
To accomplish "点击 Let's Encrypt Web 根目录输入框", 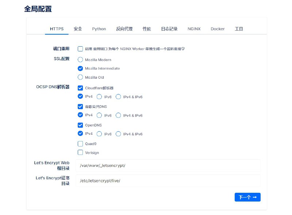I will click(168, 165).
